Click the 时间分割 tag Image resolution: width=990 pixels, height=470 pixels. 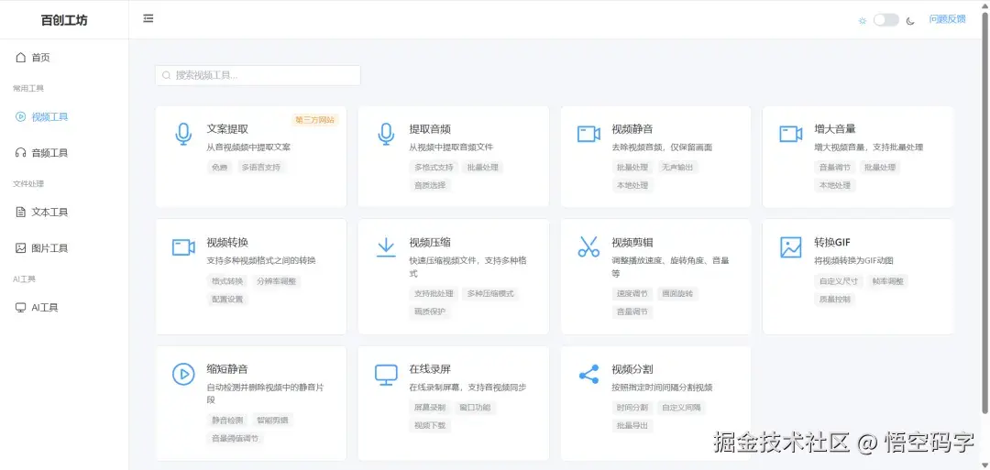pos(632,407)
